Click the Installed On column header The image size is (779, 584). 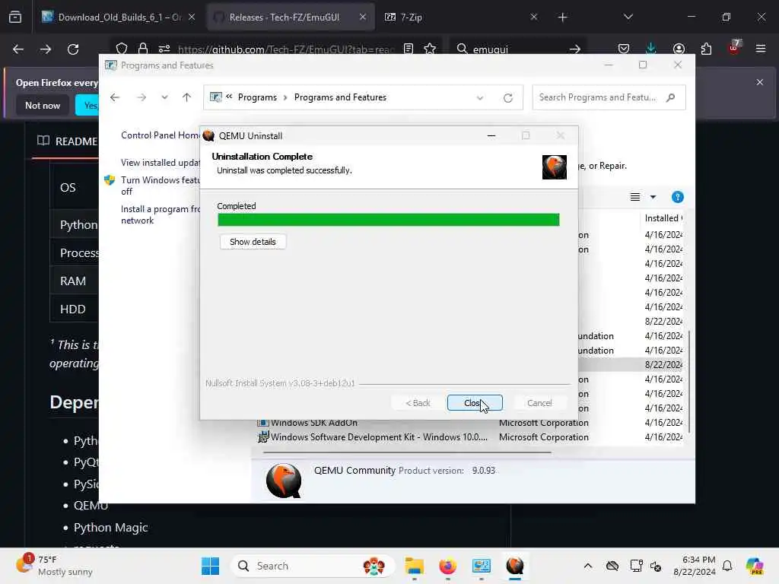(663, 218)
